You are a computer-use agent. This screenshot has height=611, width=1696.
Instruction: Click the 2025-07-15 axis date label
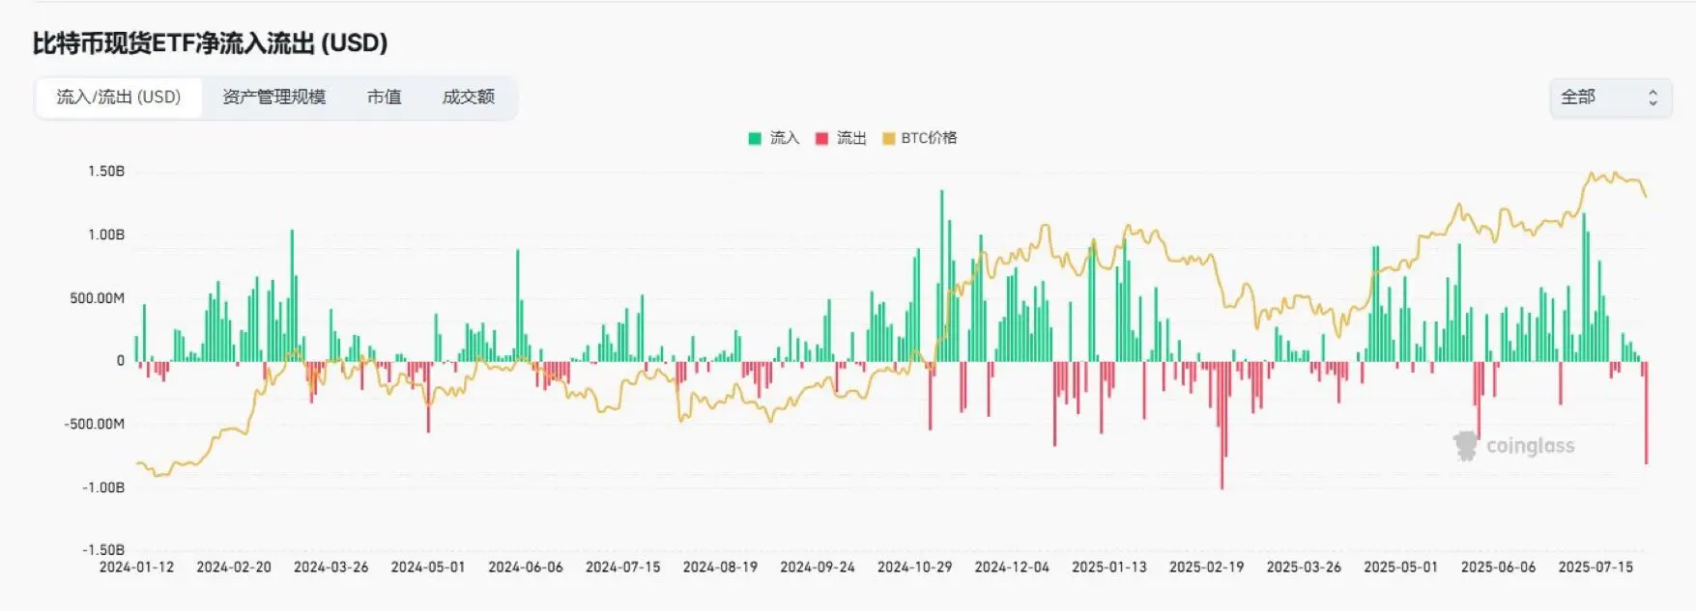pos(1595,568)
